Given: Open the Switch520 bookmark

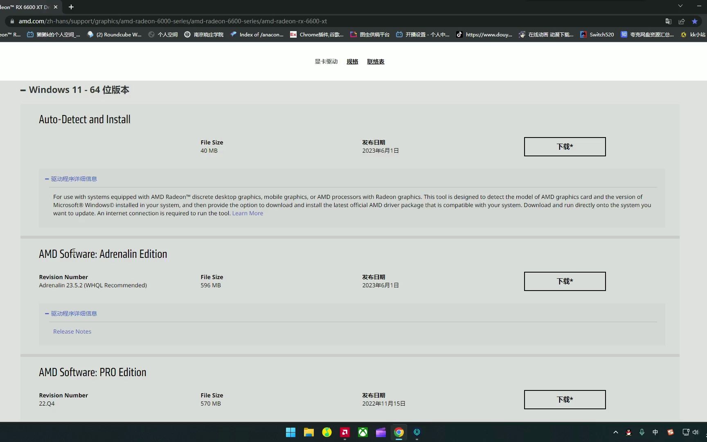Looking at the screenshot, I should [x=597, y=35].
